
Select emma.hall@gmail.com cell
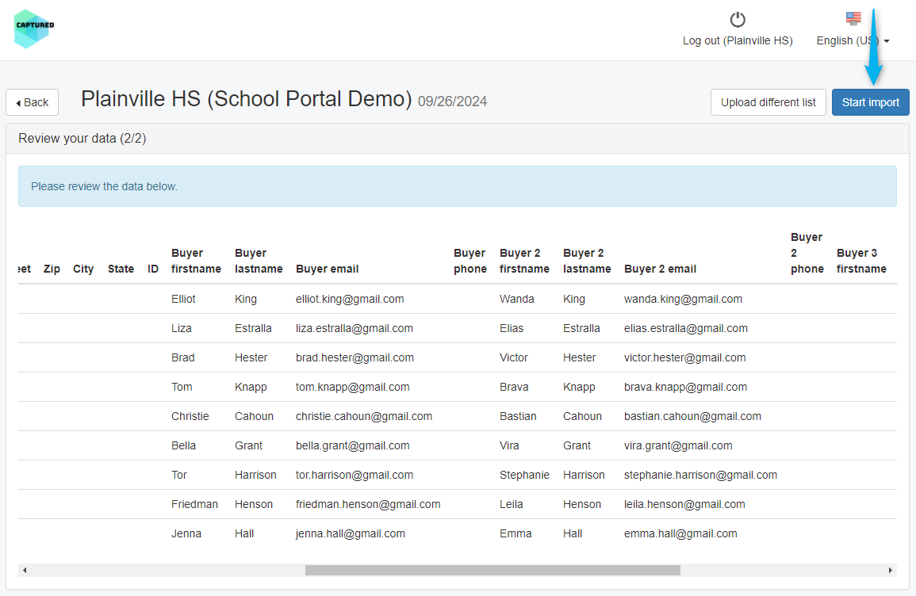(680, 533)
